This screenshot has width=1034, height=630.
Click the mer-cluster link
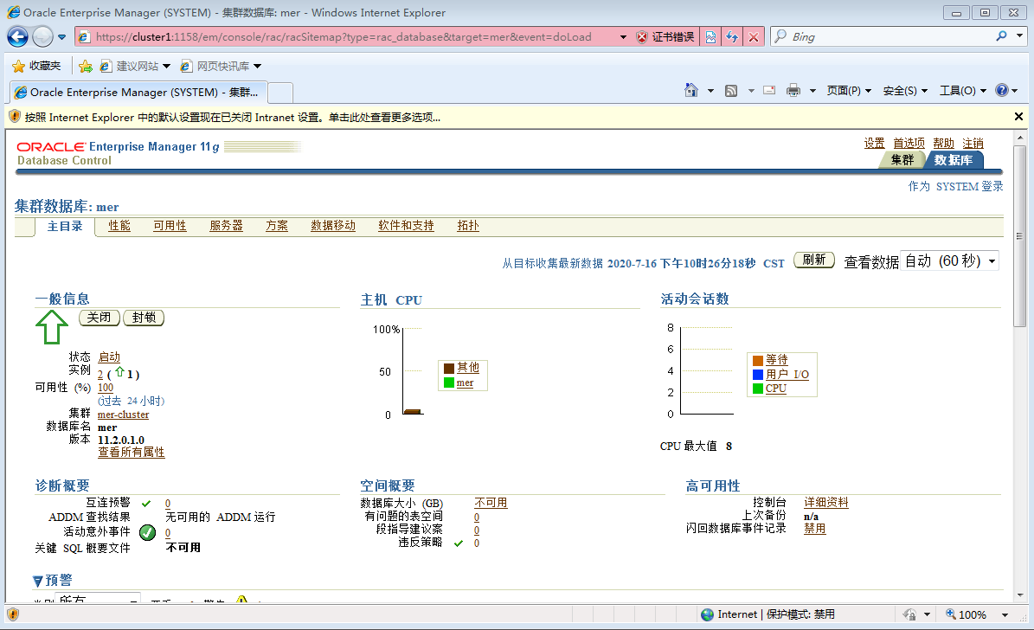(124, 415)
